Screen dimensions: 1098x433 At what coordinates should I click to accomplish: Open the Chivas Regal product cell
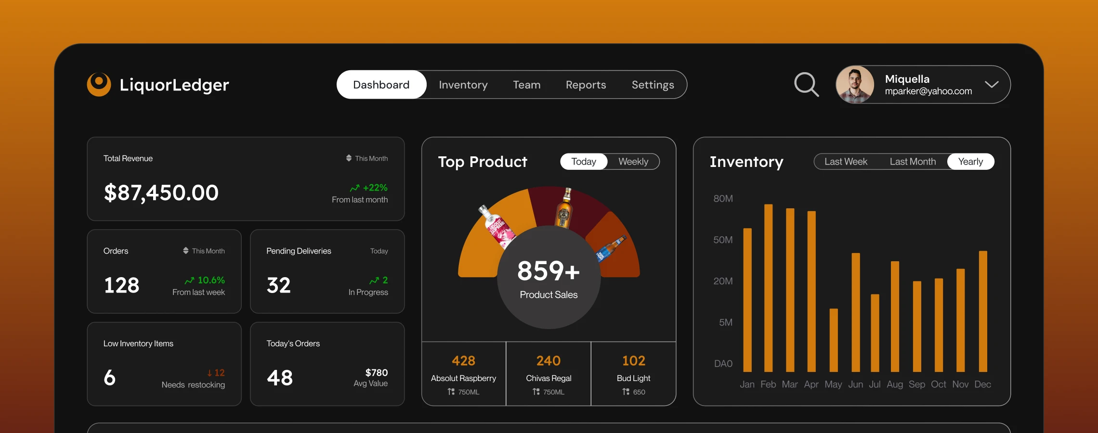[x=549, y=374]
